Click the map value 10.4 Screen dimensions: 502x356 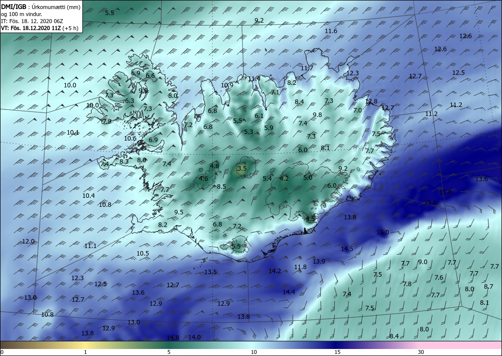[x=89, y=196]
